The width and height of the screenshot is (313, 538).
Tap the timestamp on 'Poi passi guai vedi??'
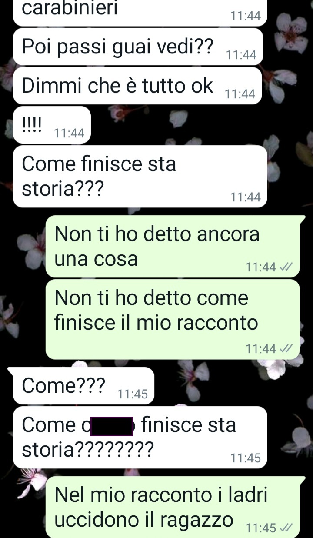point(242,55)
